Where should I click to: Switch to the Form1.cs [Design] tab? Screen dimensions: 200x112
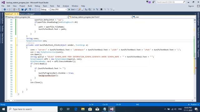pyautogui.click(x=27, y=14)
